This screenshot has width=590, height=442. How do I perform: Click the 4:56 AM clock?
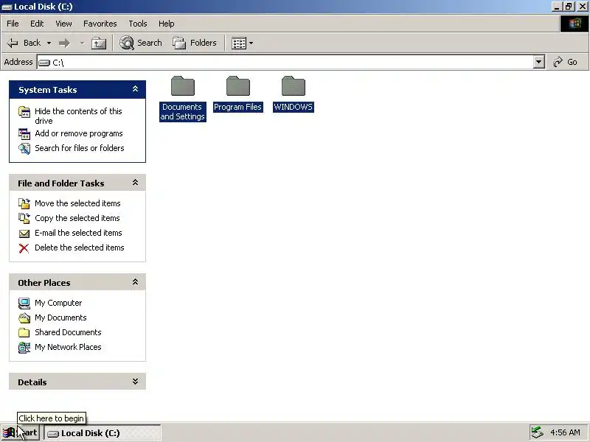coord(565,432)
